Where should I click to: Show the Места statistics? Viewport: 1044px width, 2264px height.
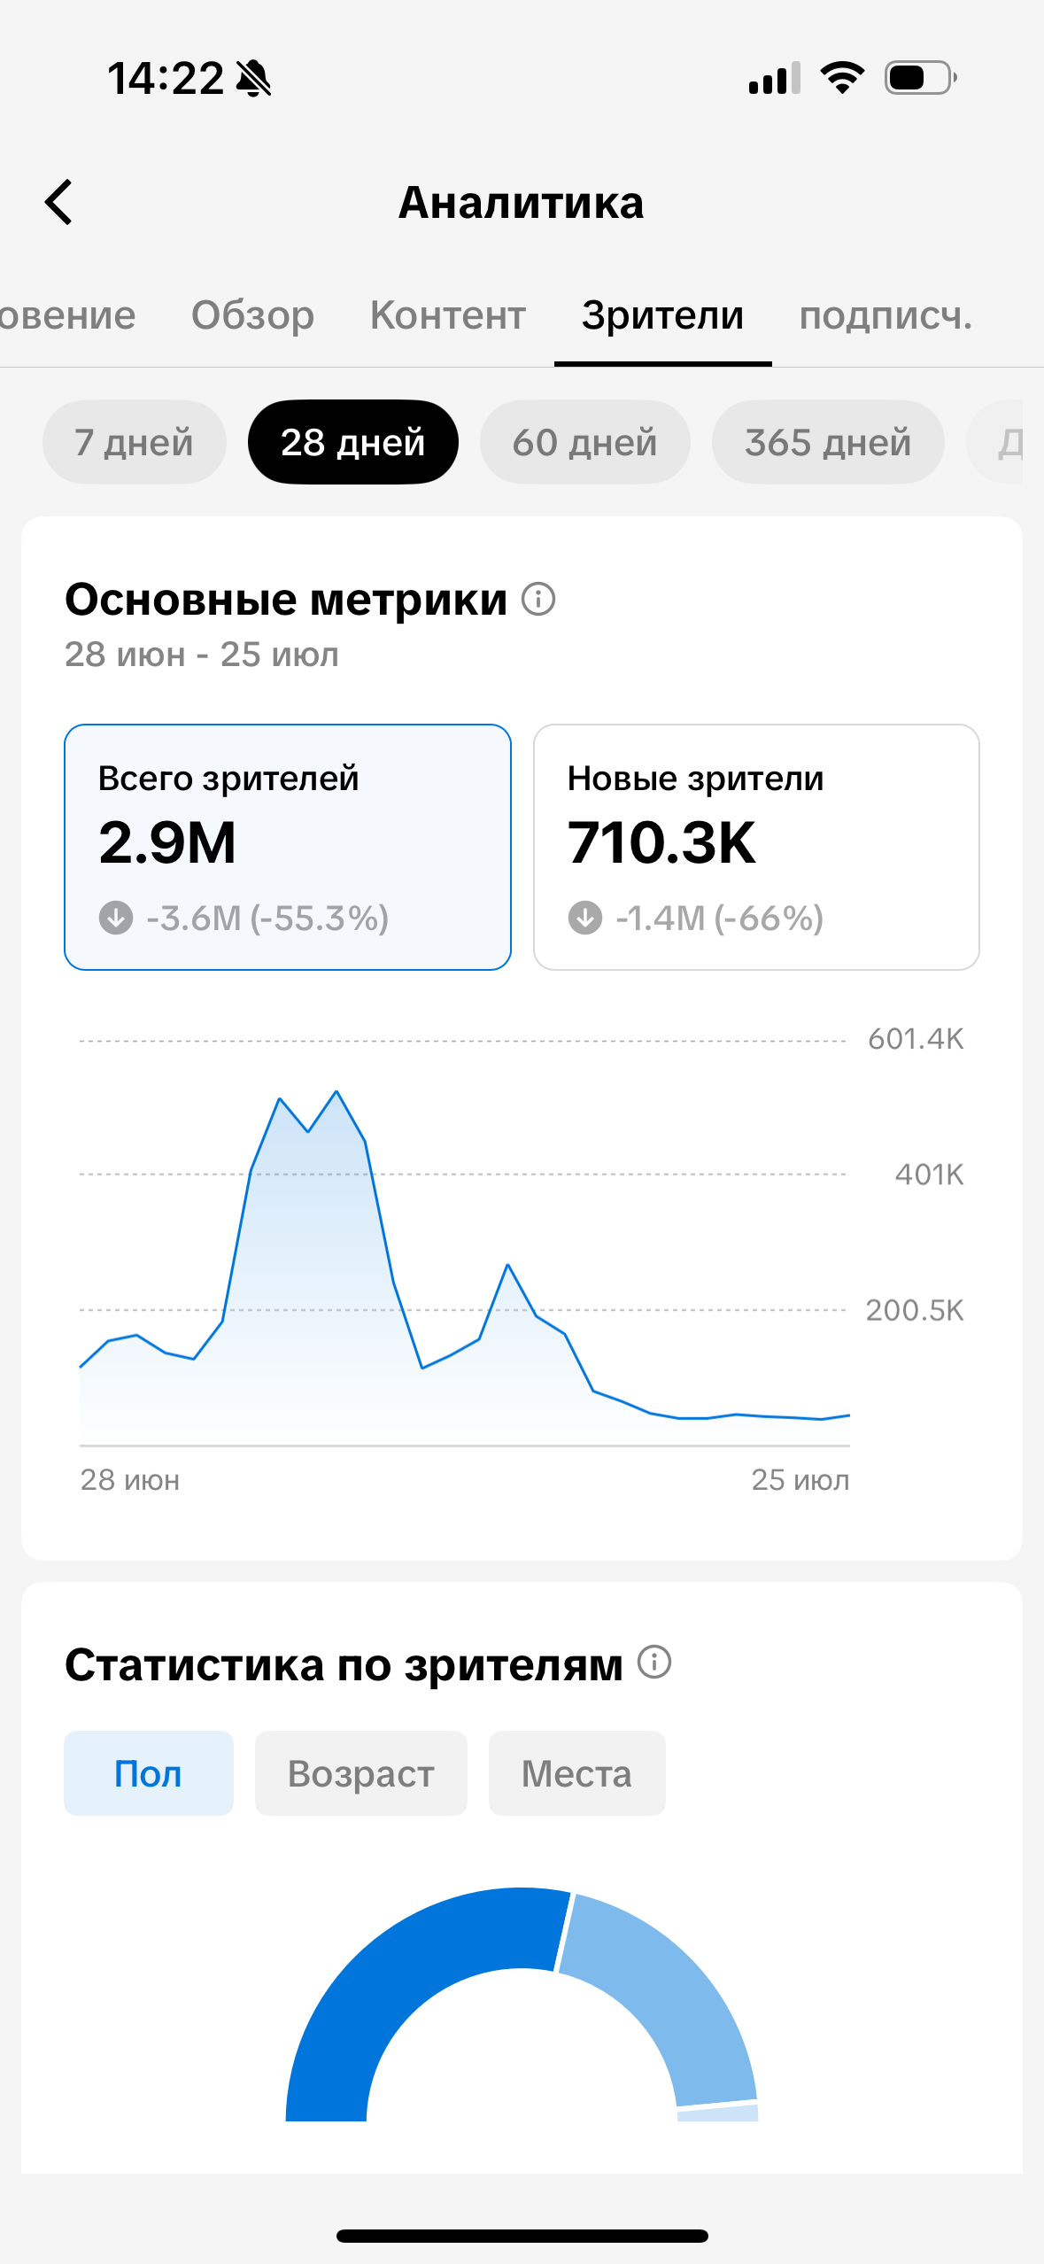click(577, 1773)
